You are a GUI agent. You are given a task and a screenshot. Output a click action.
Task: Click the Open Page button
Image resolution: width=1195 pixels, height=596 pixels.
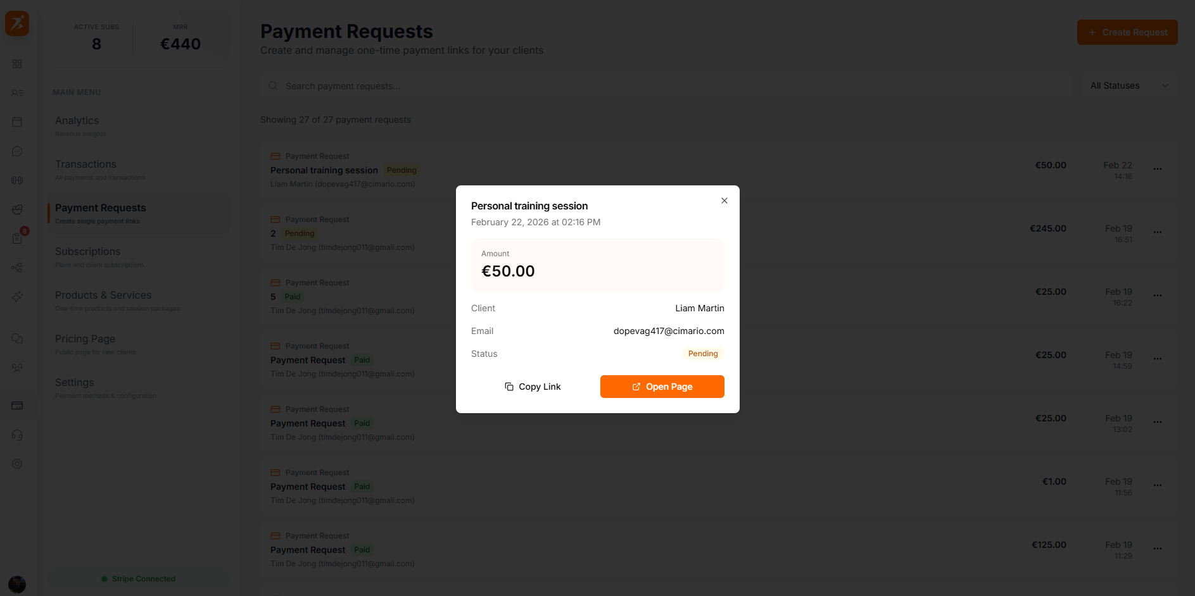662,386
